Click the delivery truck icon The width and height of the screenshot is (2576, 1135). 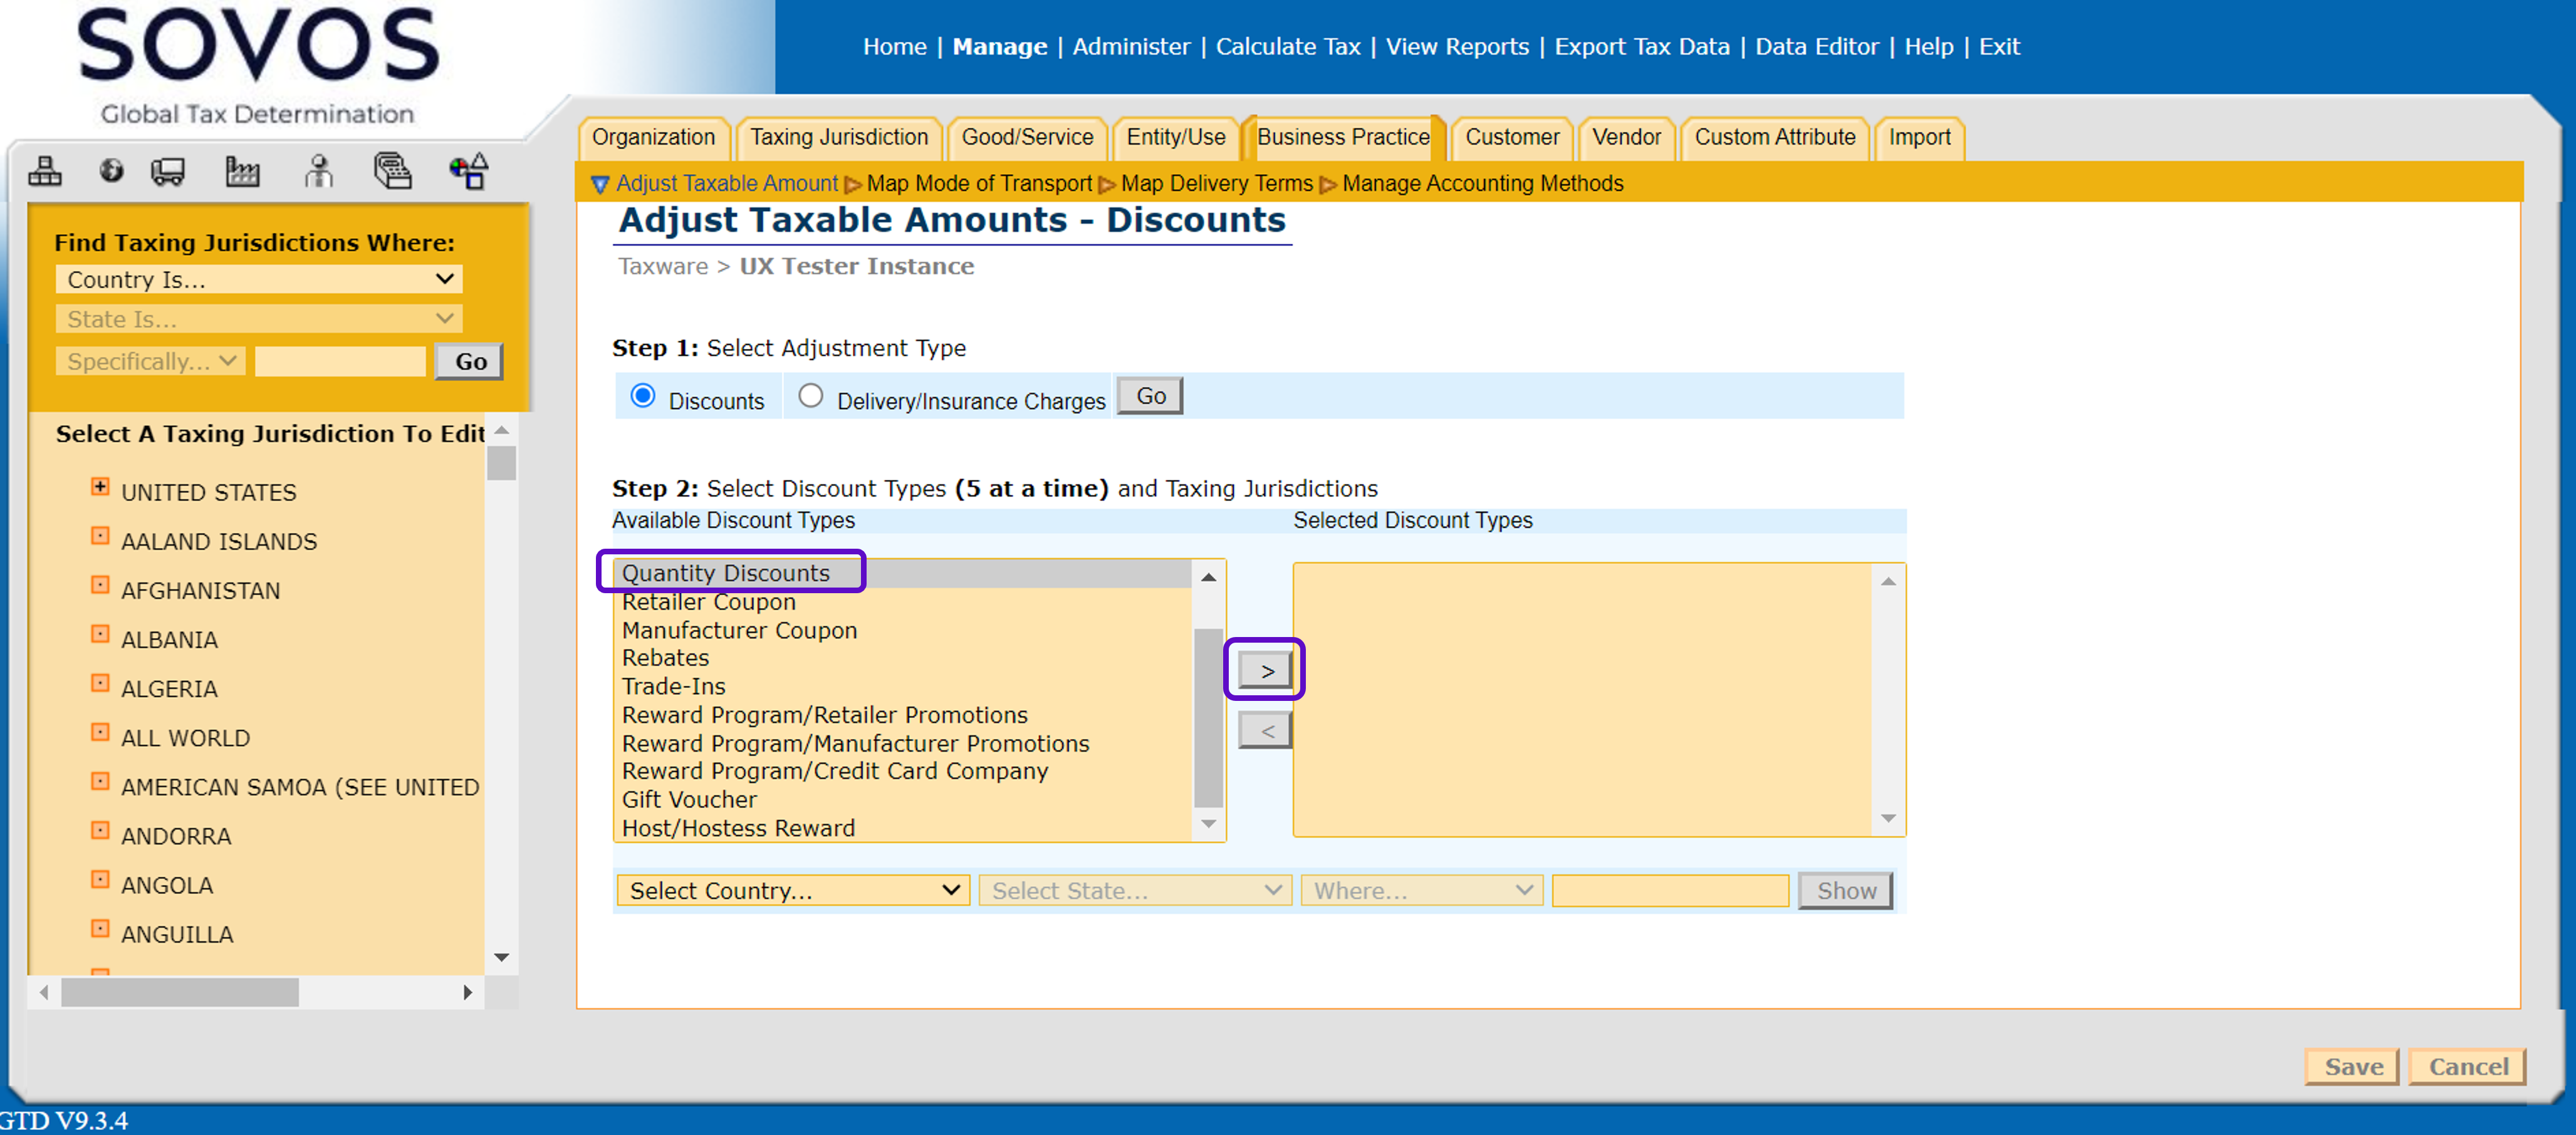coord(168,171)
